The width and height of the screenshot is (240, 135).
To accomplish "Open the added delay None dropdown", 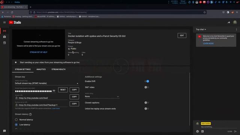I will point(102,96).
